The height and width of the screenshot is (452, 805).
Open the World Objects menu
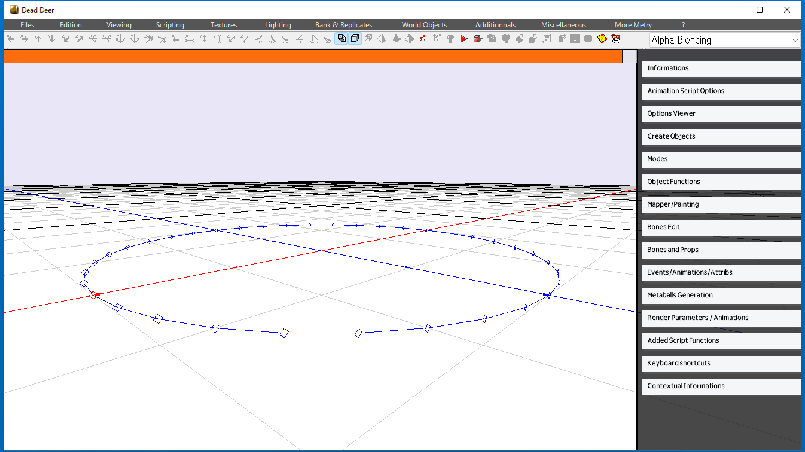click(424, 25)
